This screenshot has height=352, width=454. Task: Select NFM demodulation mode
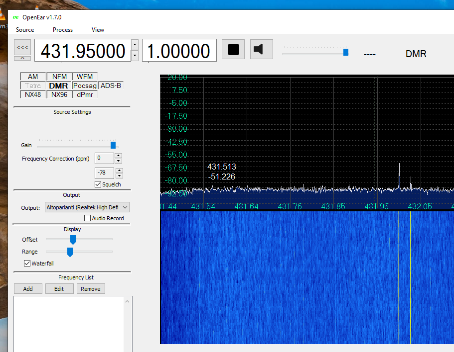[59, 77]
